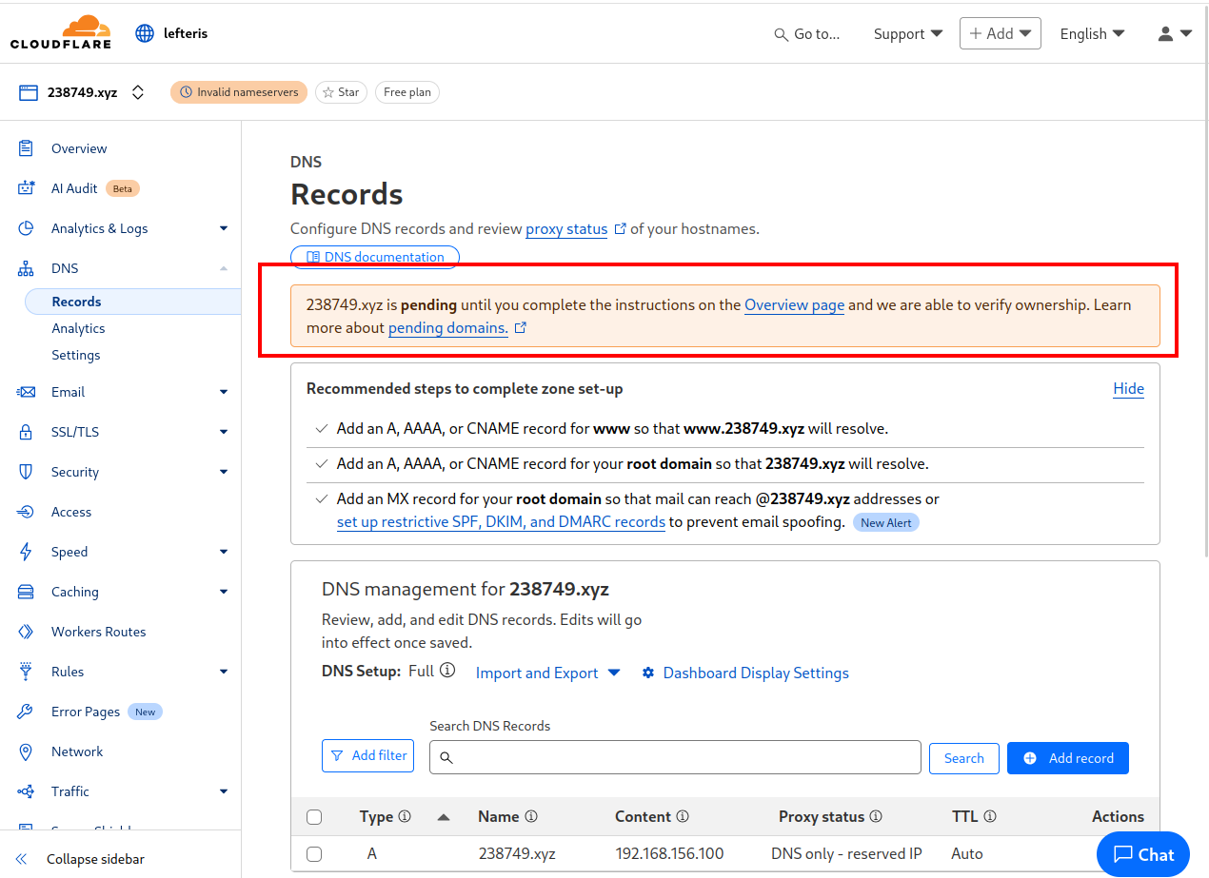
Task: Click the Analytics & Logs pie chart icon
Action: (x=27, y=228)
